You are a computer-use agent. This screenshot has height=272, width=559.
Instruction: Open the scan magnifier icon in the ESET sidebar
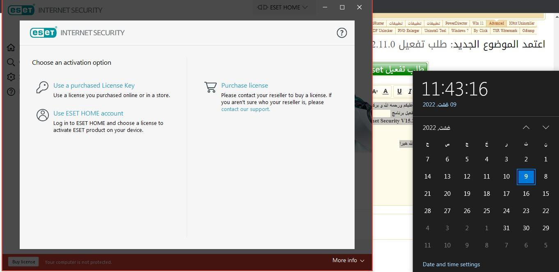coord(11,62)
